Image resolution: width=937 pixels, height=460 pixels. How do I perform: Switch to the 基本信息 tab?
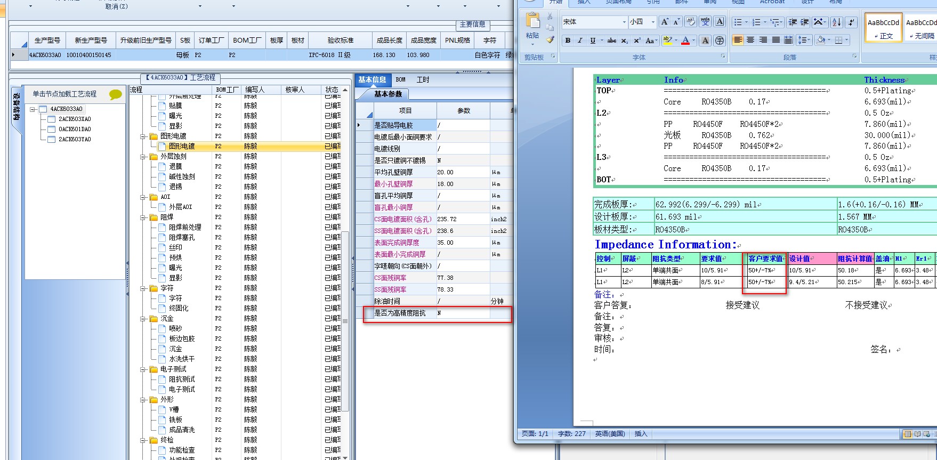click(372, 80)
